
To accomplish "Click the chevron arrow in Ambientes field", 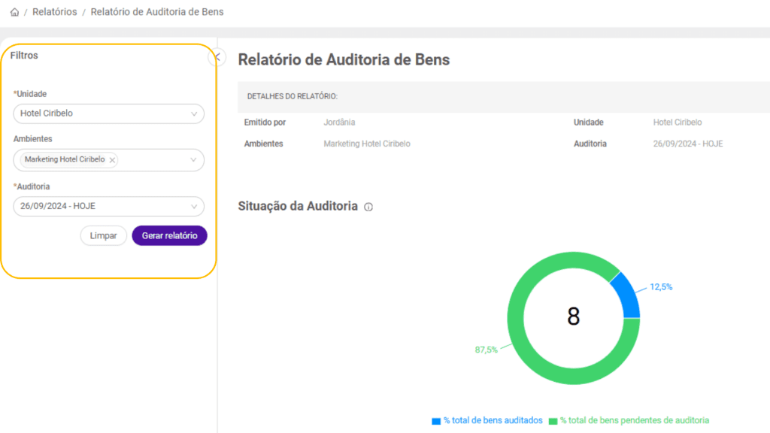I will click(x=194, y=160).
